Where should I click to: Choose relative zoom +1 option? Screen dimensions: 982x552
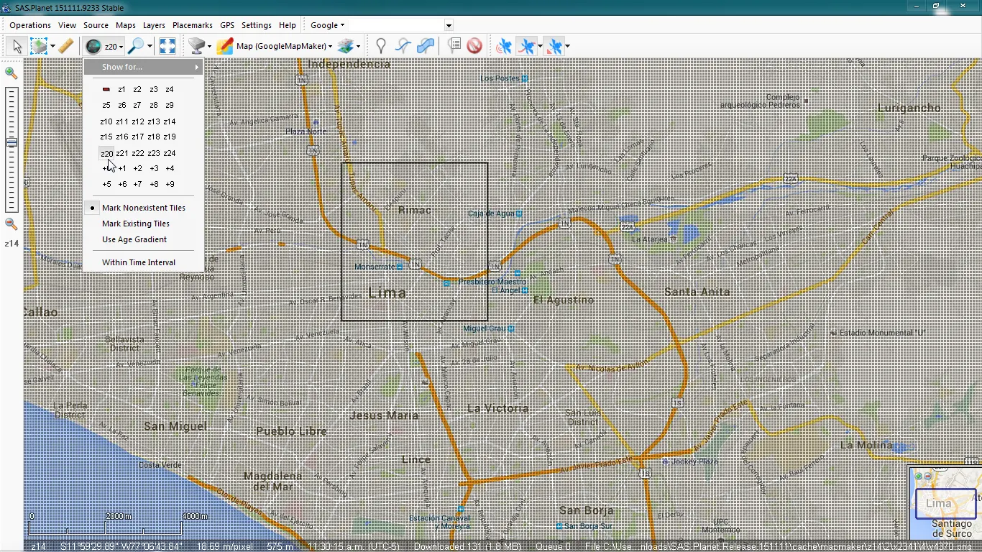click(x=122, y=168)
